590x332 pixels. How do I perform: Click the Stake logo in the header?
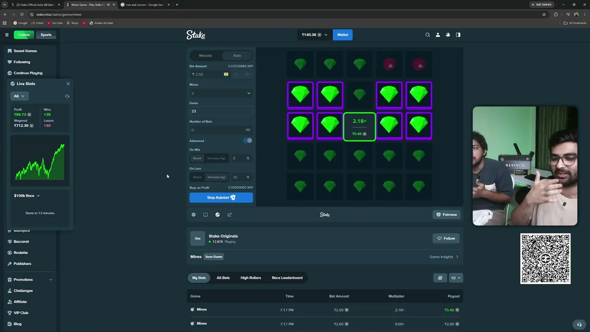click(196, 35)
